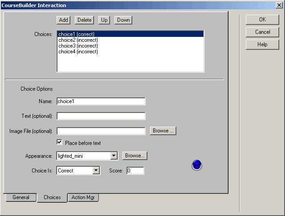Browse for an appearance file
This screenshot has height=216, width=285.
point(135,156)
